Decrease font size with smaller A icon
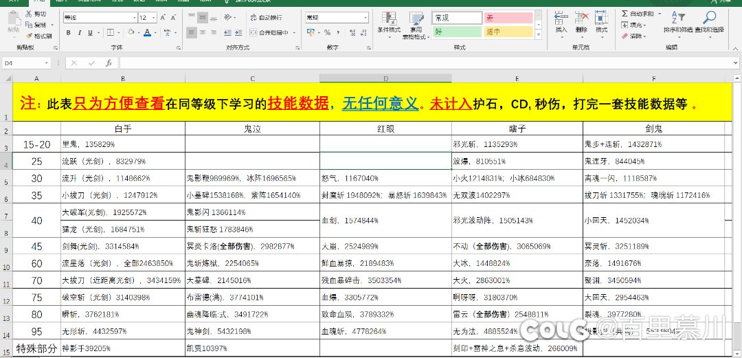This screenshot has width=742, height=358. [x=174, y=18]
